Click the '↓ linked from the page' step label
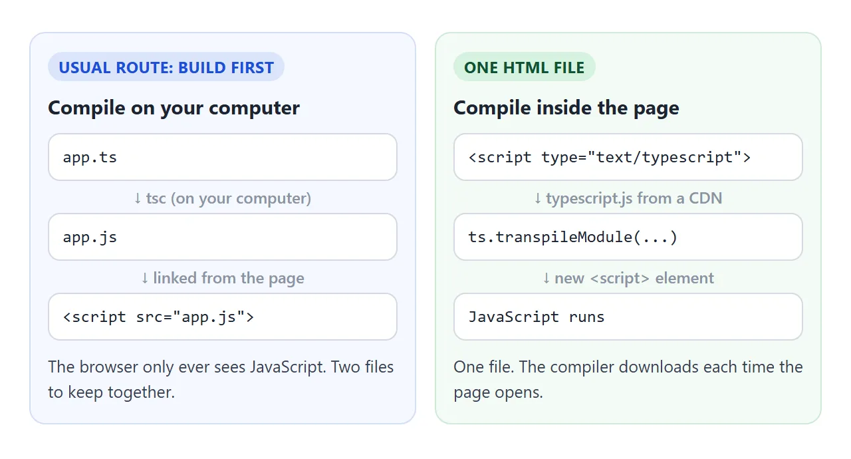 pos(223,277)
